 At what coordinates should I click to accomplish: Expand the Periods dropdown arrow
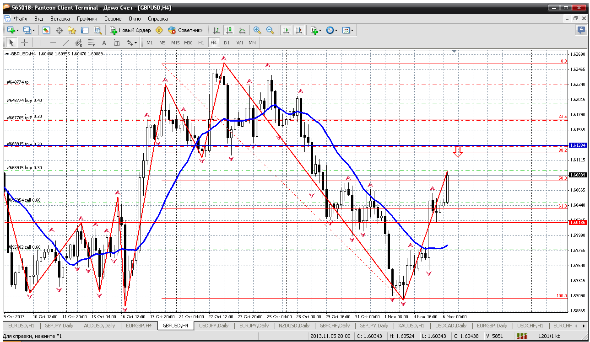click(336, 30)
